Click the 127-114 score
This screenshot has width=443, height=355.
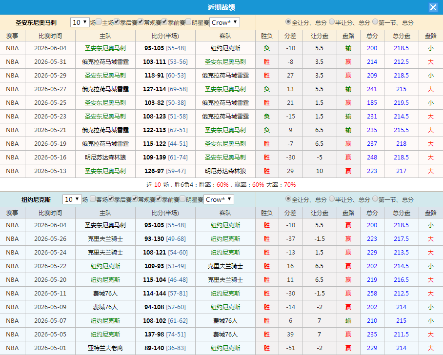[154, 89]
